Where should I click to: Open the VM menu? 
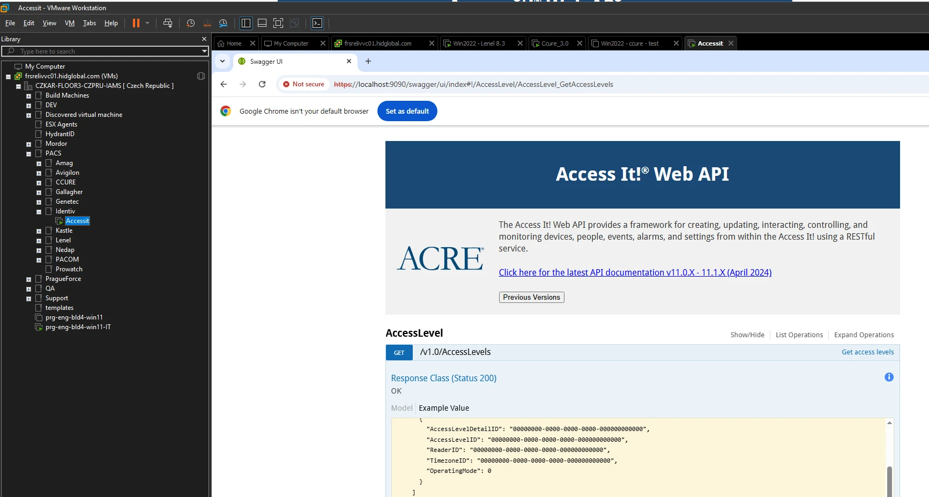70,23
